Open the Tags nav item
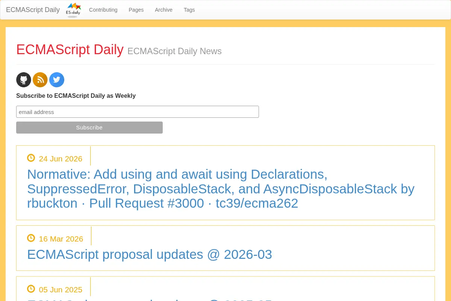 point(189,10)
